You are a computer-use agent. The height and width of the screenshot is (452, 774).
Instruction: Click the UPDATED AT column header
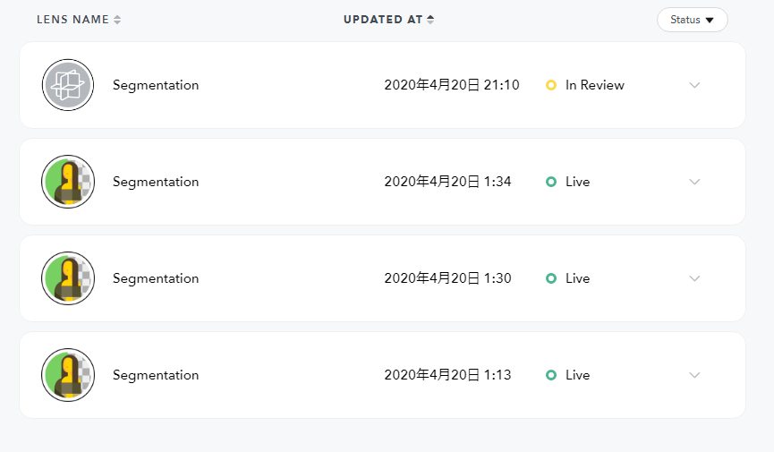[x=382, y=20]
